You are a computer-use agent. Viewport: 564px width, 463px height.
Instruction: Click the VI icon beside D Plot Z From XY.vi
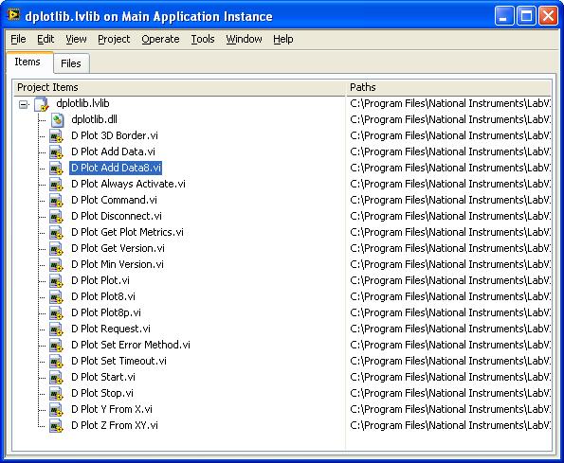(56, 426)
